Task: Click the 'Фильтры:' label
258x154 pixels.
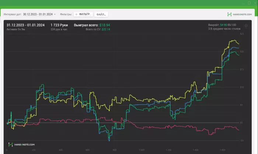Action: point(66,14)
